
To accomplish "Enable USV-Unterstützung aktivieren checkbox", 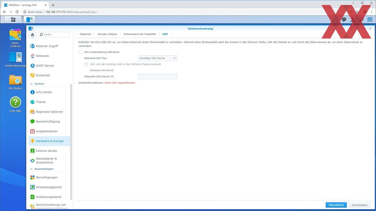I will pyautogui.click(x=80, y=52).
